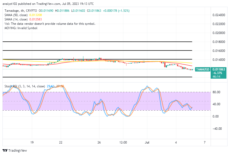Viewport: 230px width, 155px height.
Task: Select the lowest black horizontal support line
Action: [x=97, y=77]
